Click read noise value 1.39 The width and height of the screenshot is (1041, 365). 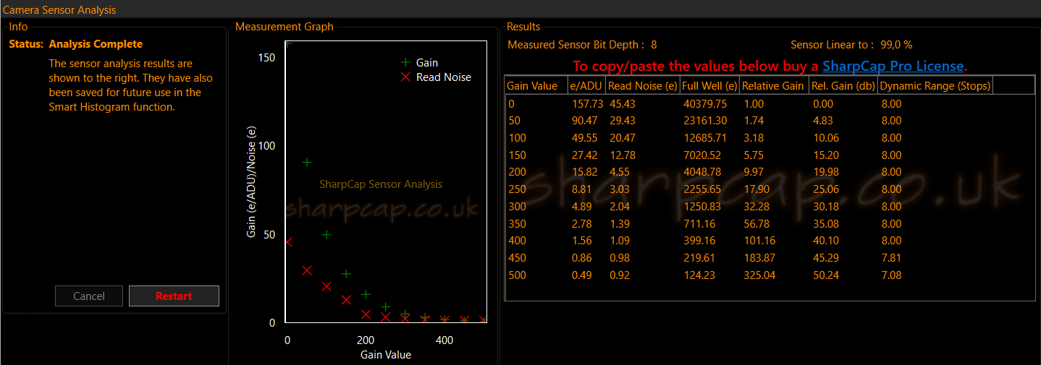click(620, 224)
